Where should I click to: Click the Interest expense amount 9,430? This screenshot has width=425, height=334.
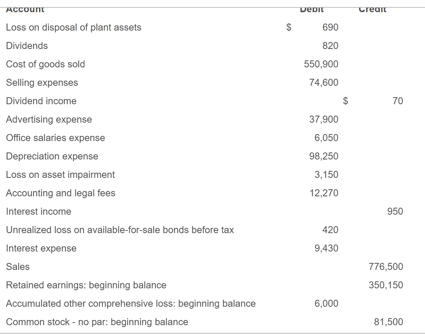click(327, 248)
